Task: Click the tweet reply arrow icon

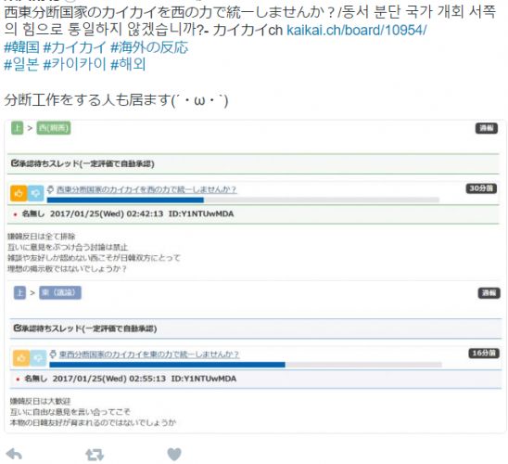Action: [x=14, y=455]
